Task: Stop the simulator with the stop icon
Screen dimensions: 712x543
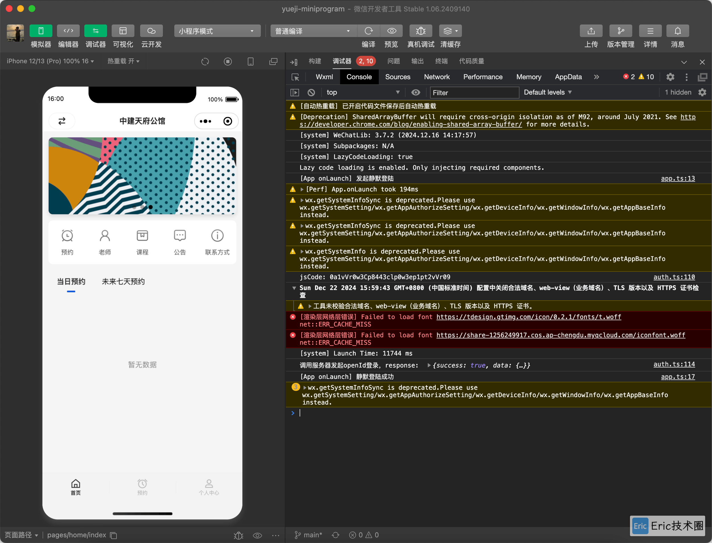Action: pyautogui.click(x=228, y=62)
